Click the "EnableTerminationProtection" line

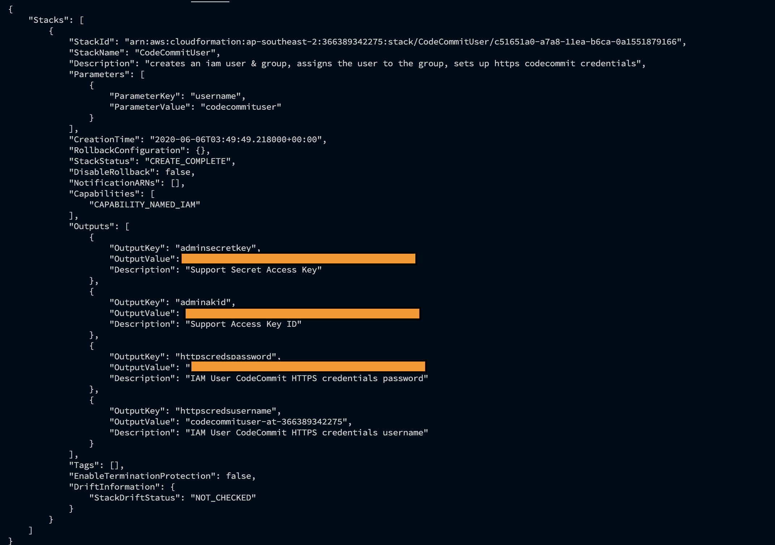coord(162,476)
